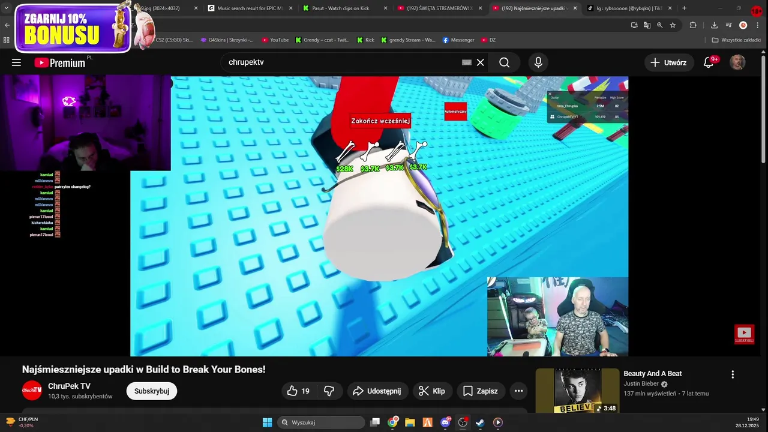Like the video with thumbs up
Image resolution: width=768 pixels, height=432 pixels.
coord(298,391)
